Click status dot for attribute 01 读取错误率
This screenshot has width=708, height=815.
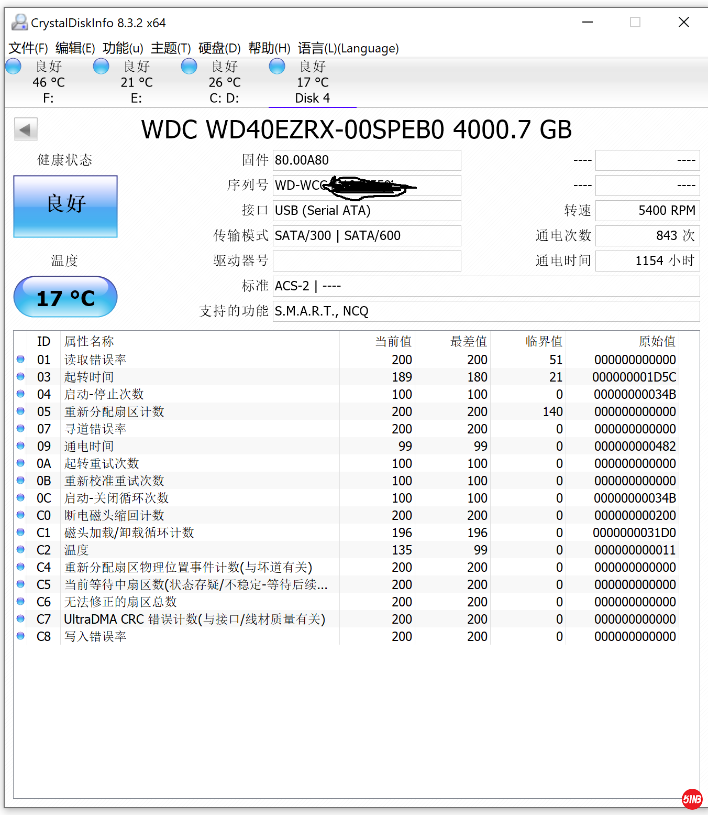click(20, 360)
